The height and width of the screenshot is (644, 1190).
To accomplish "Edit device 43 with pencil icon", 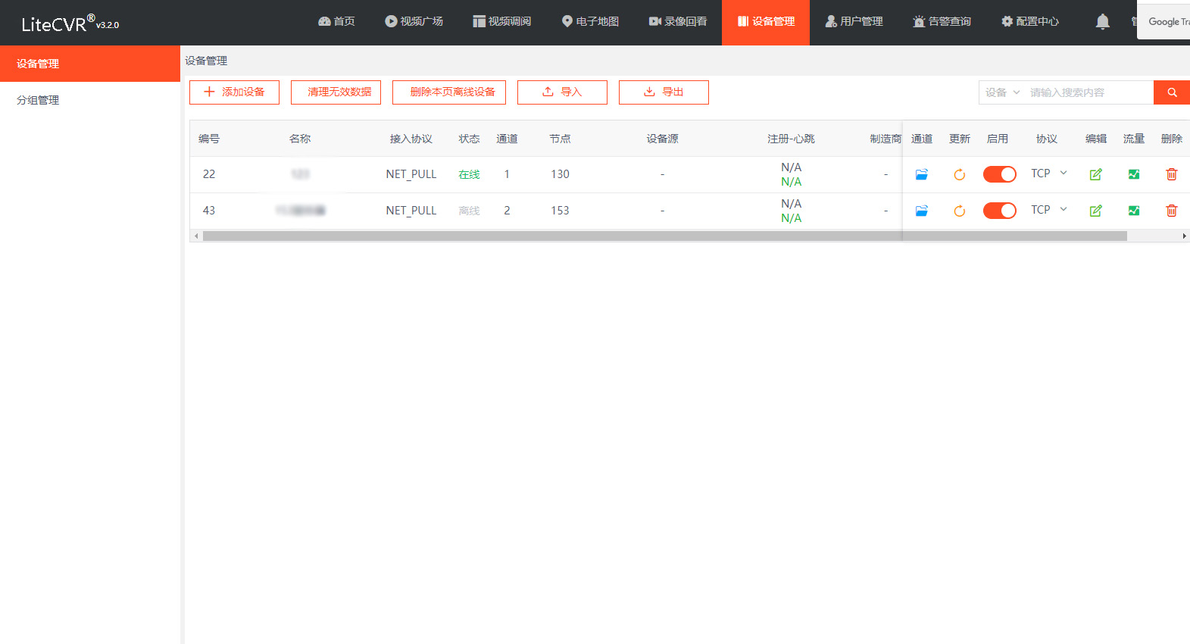I will [1095, 211].
